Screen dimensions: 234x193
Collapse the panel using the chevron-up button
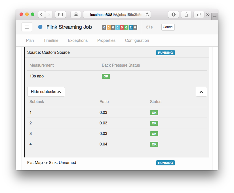coord(201,92)
